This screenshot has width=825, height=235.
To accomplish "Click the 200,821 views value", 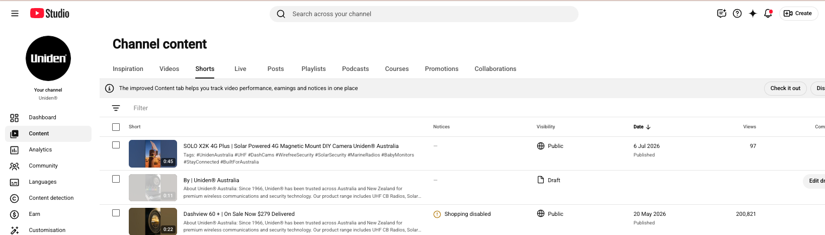I will pyautogui.click(x=746, y=214).
